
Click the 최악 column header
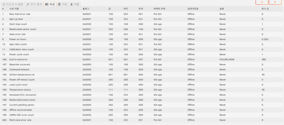pyautogui.click(x=126, y=9)
